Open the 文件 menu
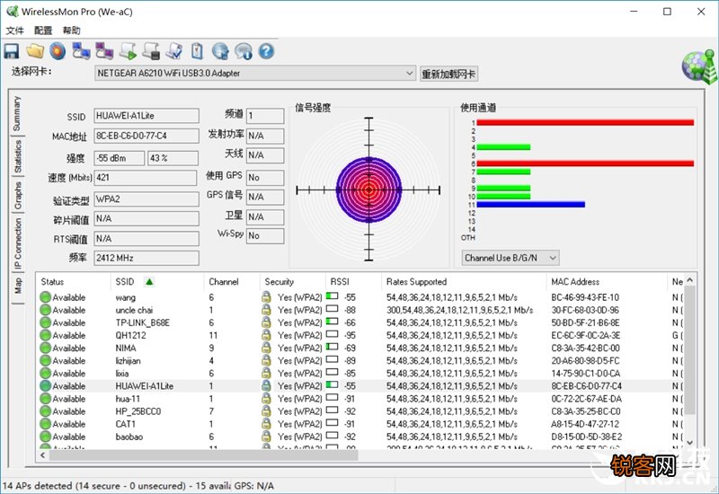Screen dimensions: 719x494 pos(14,31)
